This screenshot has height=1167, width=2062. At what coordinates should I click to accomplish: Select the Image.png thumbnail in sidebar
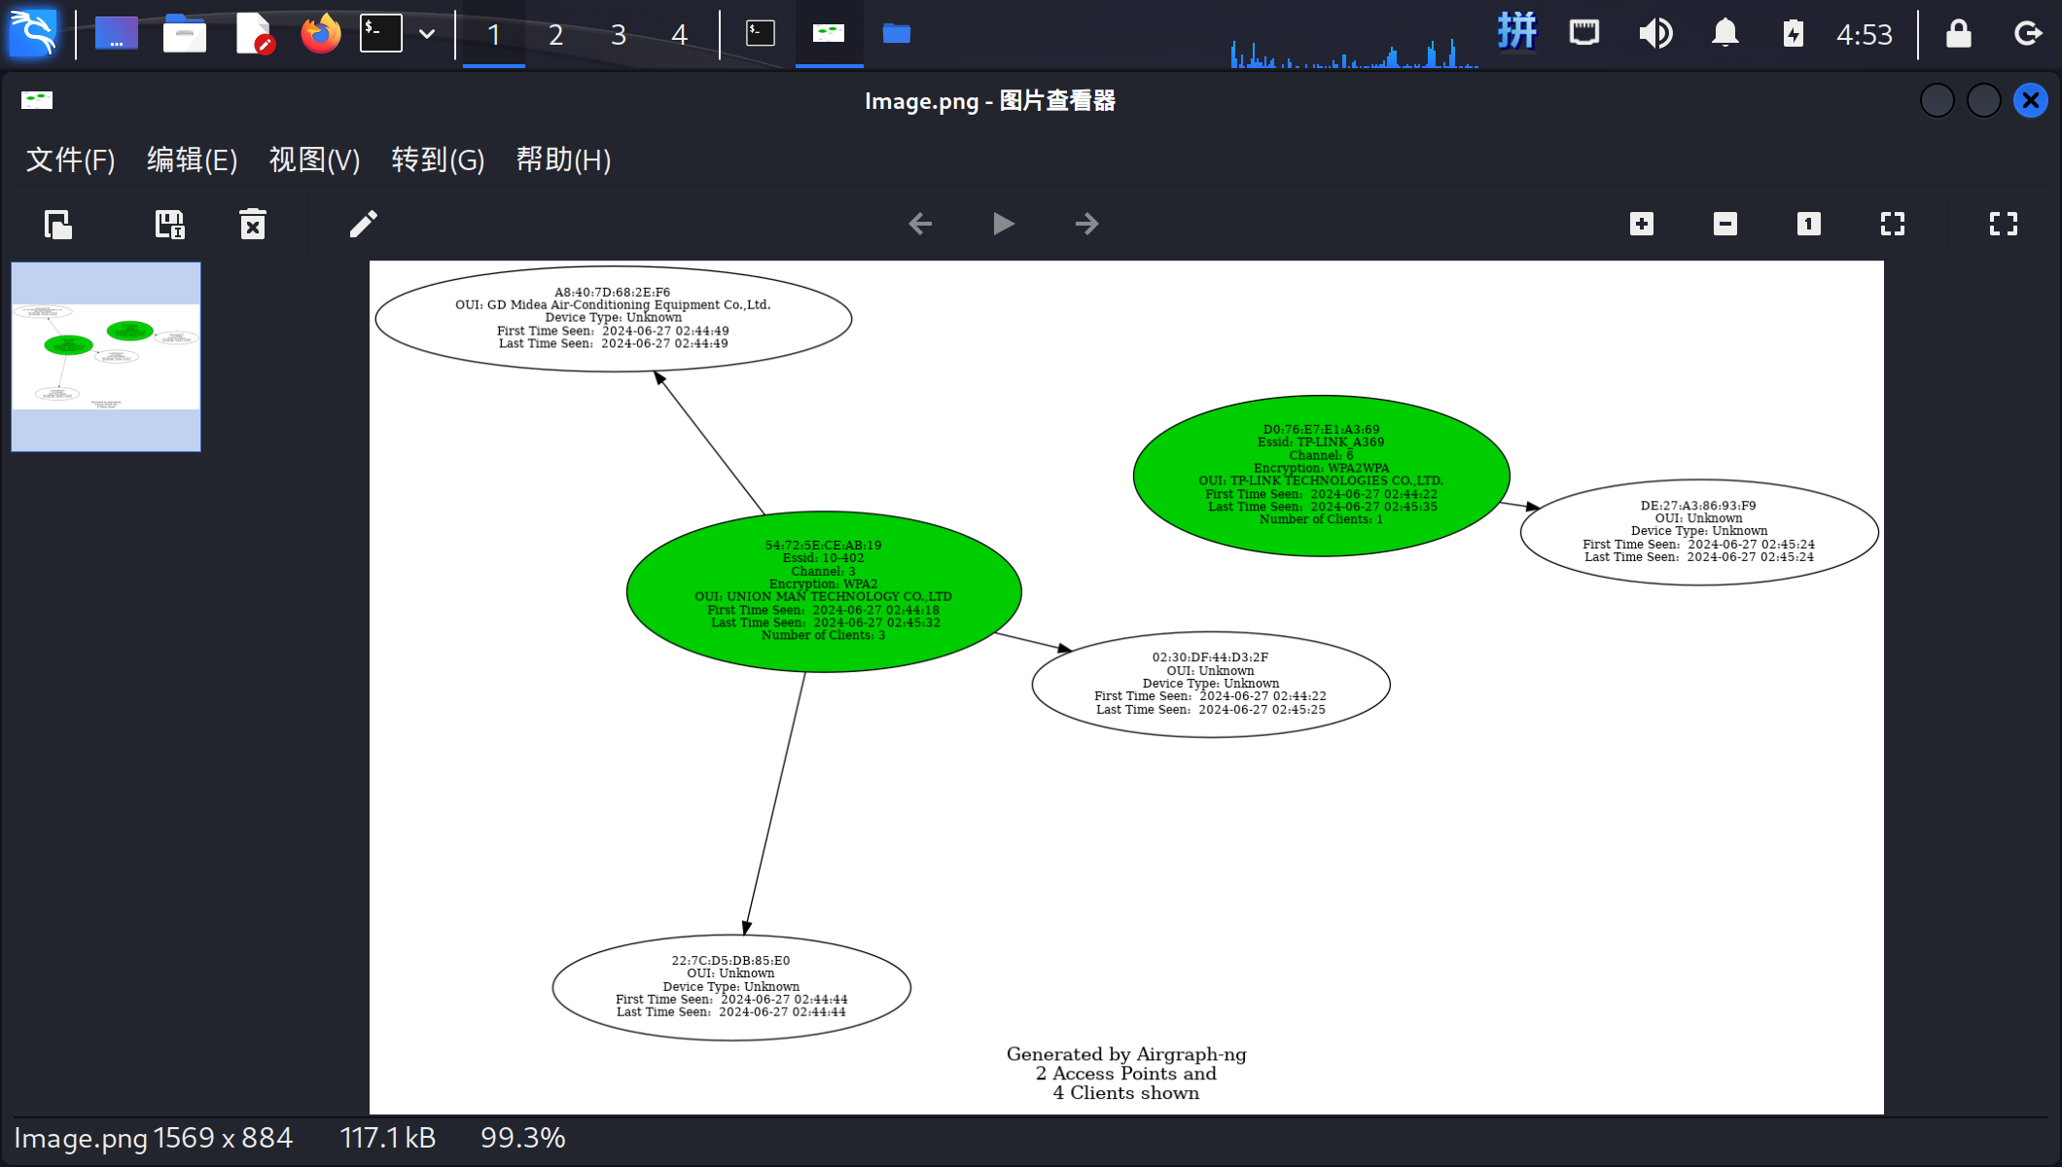(x=106, y=357)
